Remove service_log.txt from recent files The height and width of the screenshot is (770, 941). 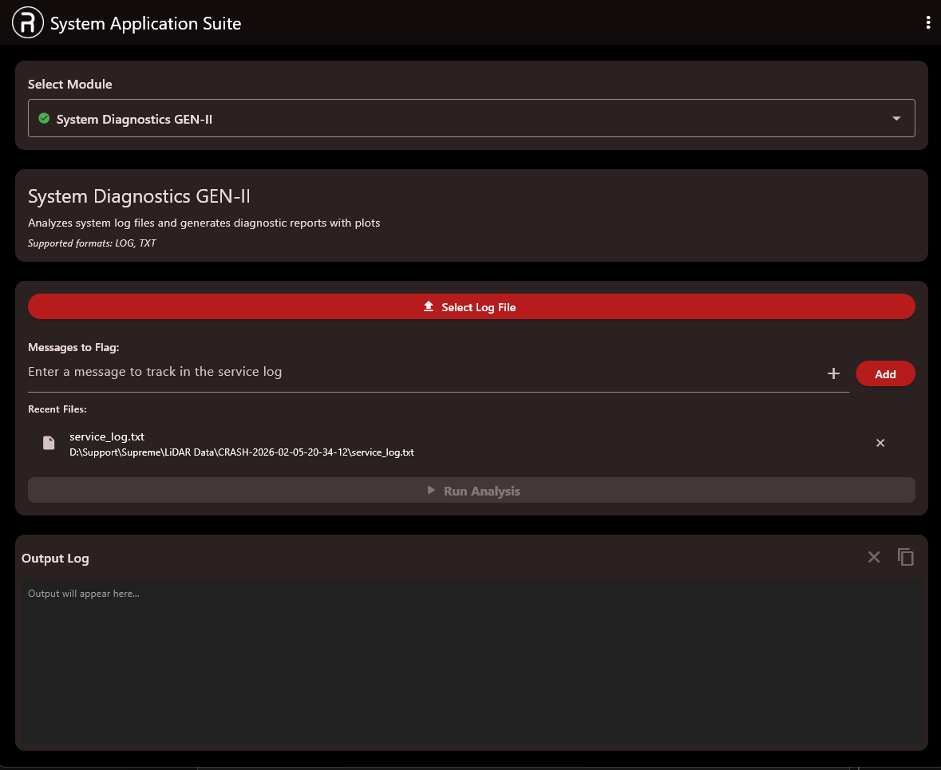click(880, 443)
